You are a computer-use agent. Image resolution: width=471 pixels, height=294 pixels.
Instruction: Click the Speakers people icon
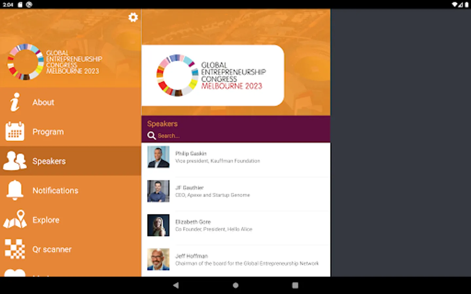coord(15,161)
